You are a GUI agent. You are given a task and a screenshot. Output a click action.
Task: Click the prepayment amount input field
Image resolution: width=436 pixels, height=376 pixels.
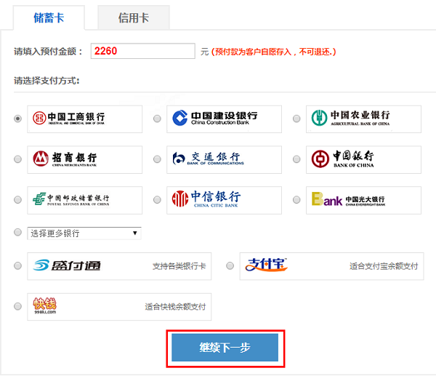click(x=142, y=51)
